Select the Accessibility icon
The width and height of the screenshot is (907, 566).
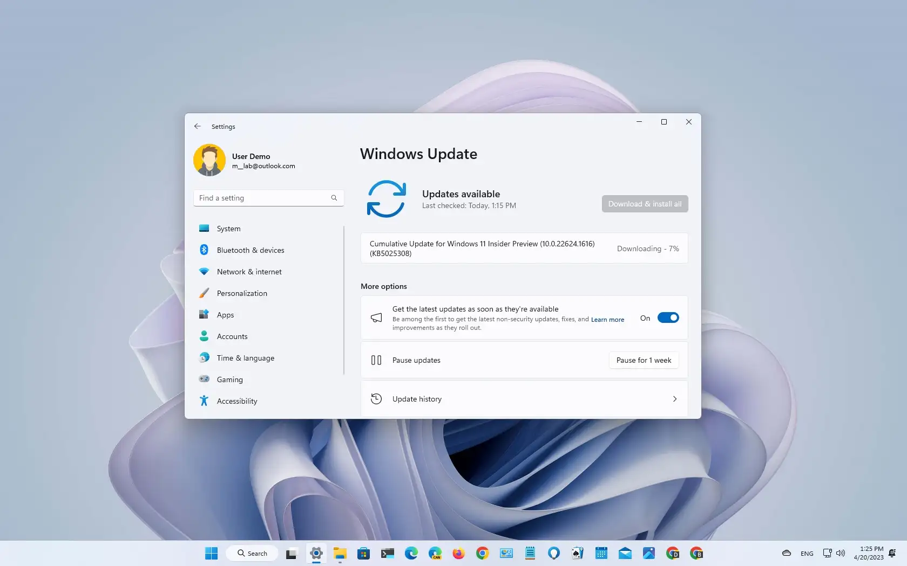pos(204,401)
